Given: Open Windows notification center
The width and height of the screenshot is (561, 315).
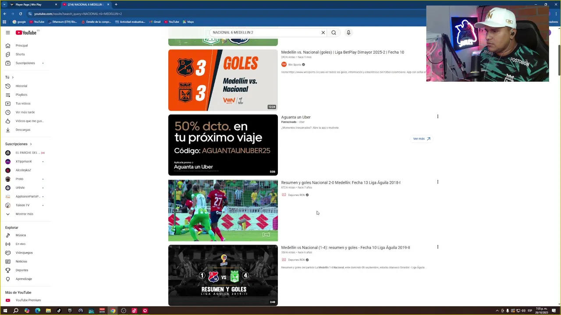Looking at the screenshot, I should (554, 311).
